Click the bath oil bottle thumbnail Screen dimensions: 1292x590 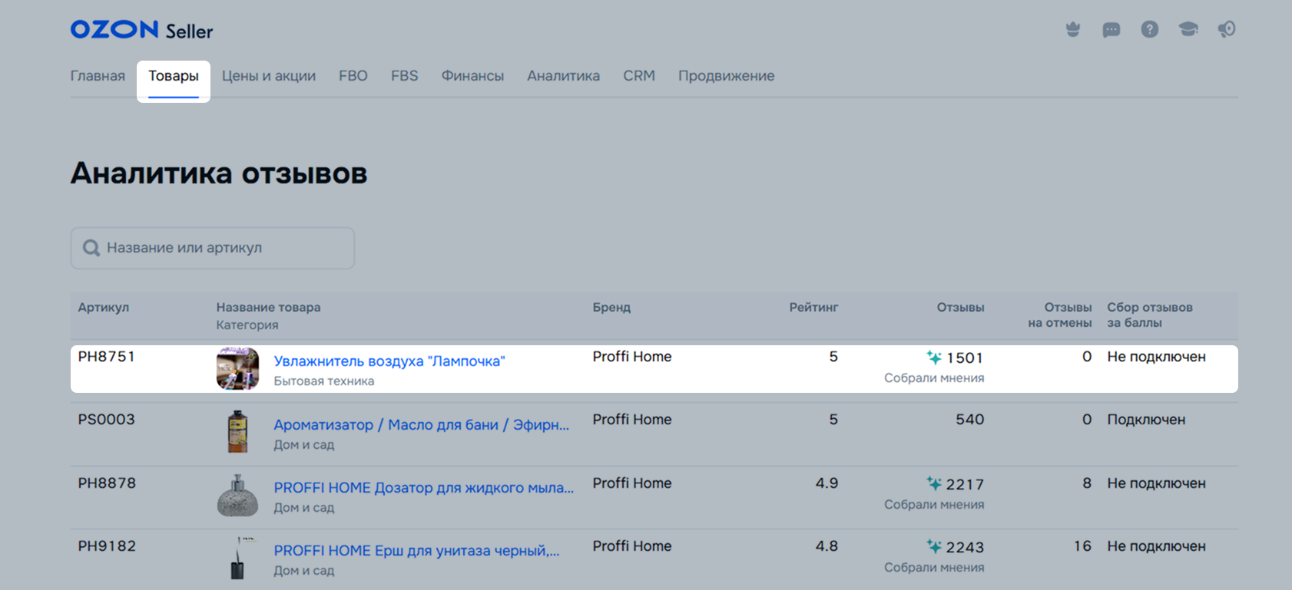[x=237, y=431]
